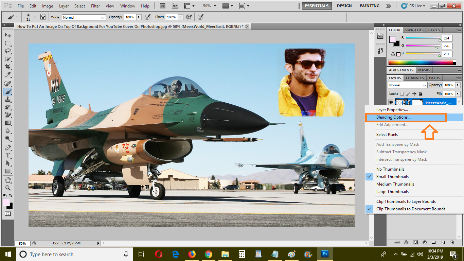Toggle tablet pressure for opacity
The height and width of the screenshot is (261, 464).
(x=147, y=17)
